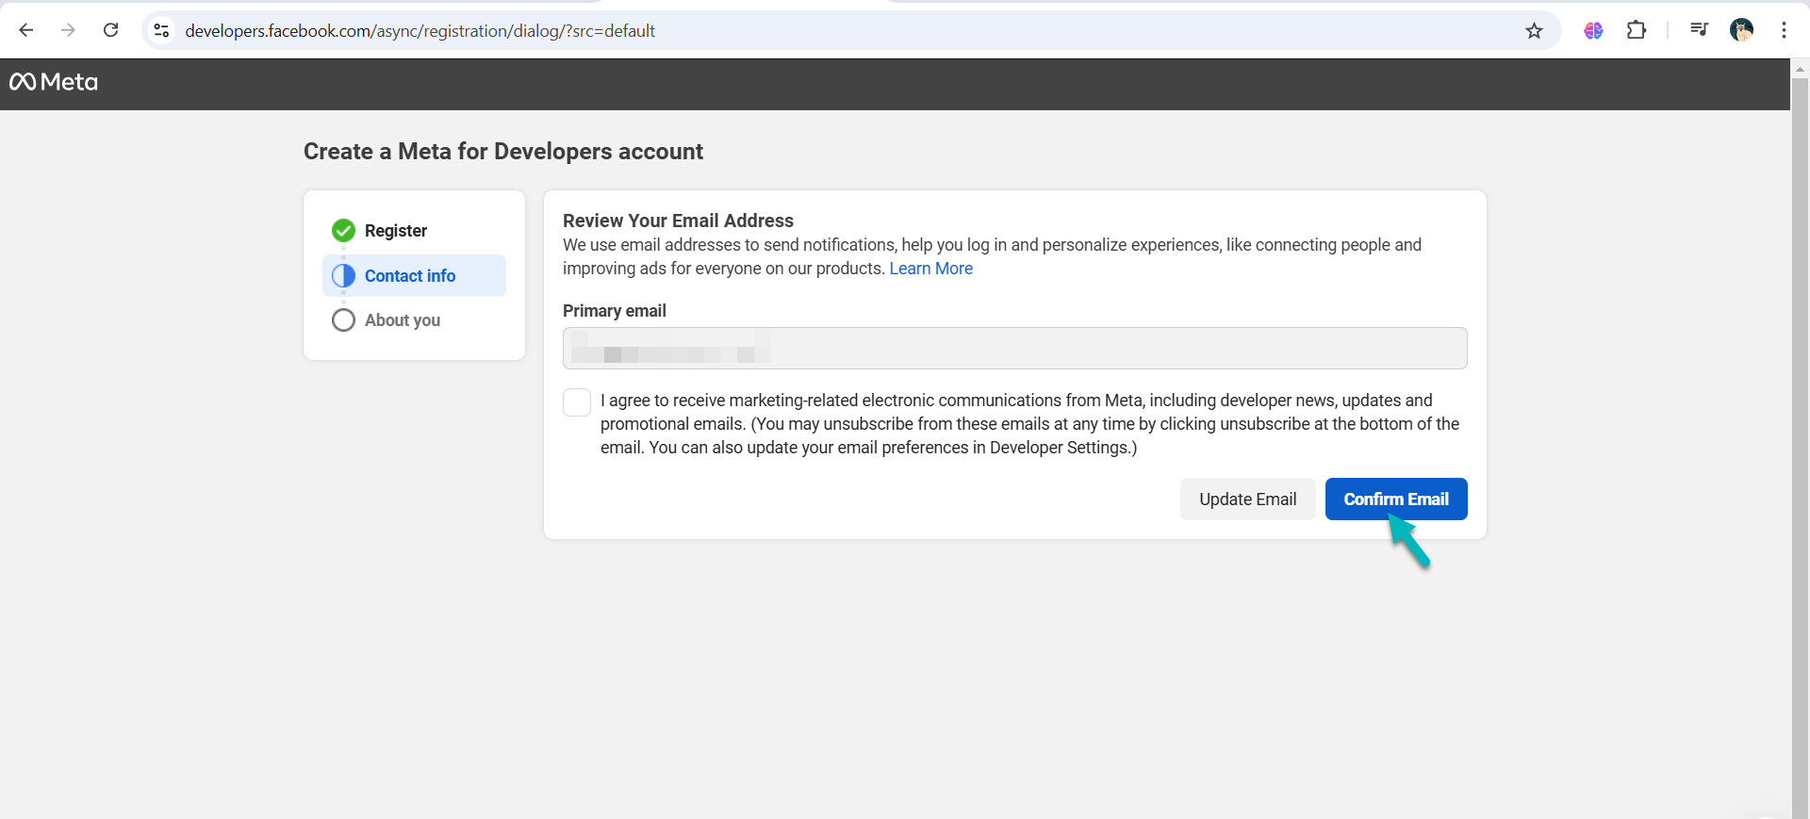Click the Meta logo in header
The width and height of the screenshot is (1810, 819).
pyautogui.click(x=54, y=82)
